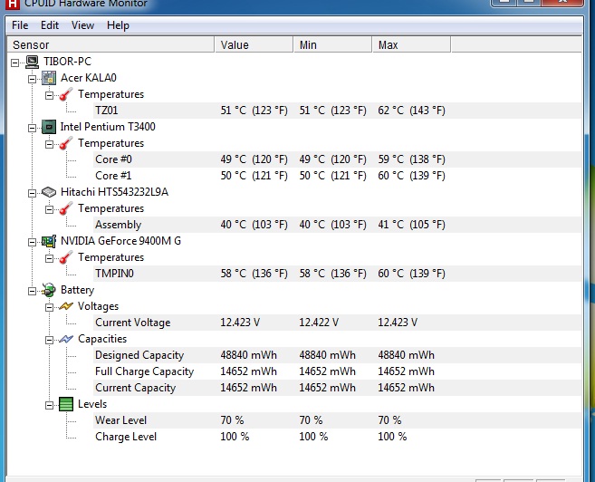Select the Wear Level row
Screen dimensions: 595x482
[x=120, y=420]
